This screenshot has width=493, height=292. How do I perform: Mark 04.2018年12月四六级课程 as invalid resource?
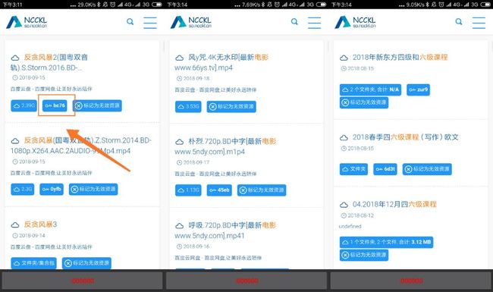tap(364, 255)
